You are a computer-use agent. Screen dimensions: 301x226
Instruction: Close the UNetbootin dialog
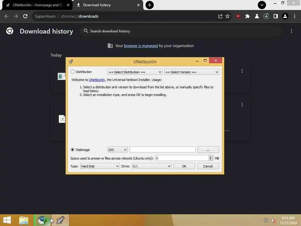point(215,60)
